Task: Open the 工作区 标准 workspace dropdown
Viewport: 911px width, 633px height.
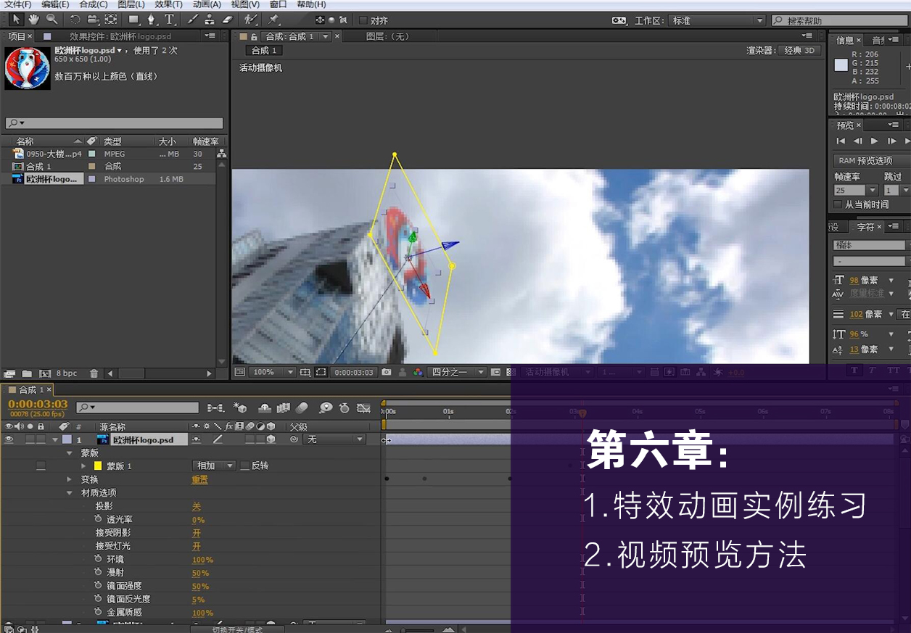Action: tap(717, 21)
